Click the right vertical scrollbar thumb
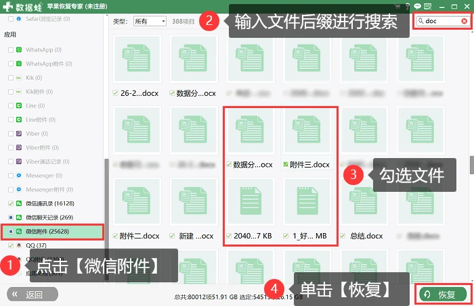 [x=471, y=165]
